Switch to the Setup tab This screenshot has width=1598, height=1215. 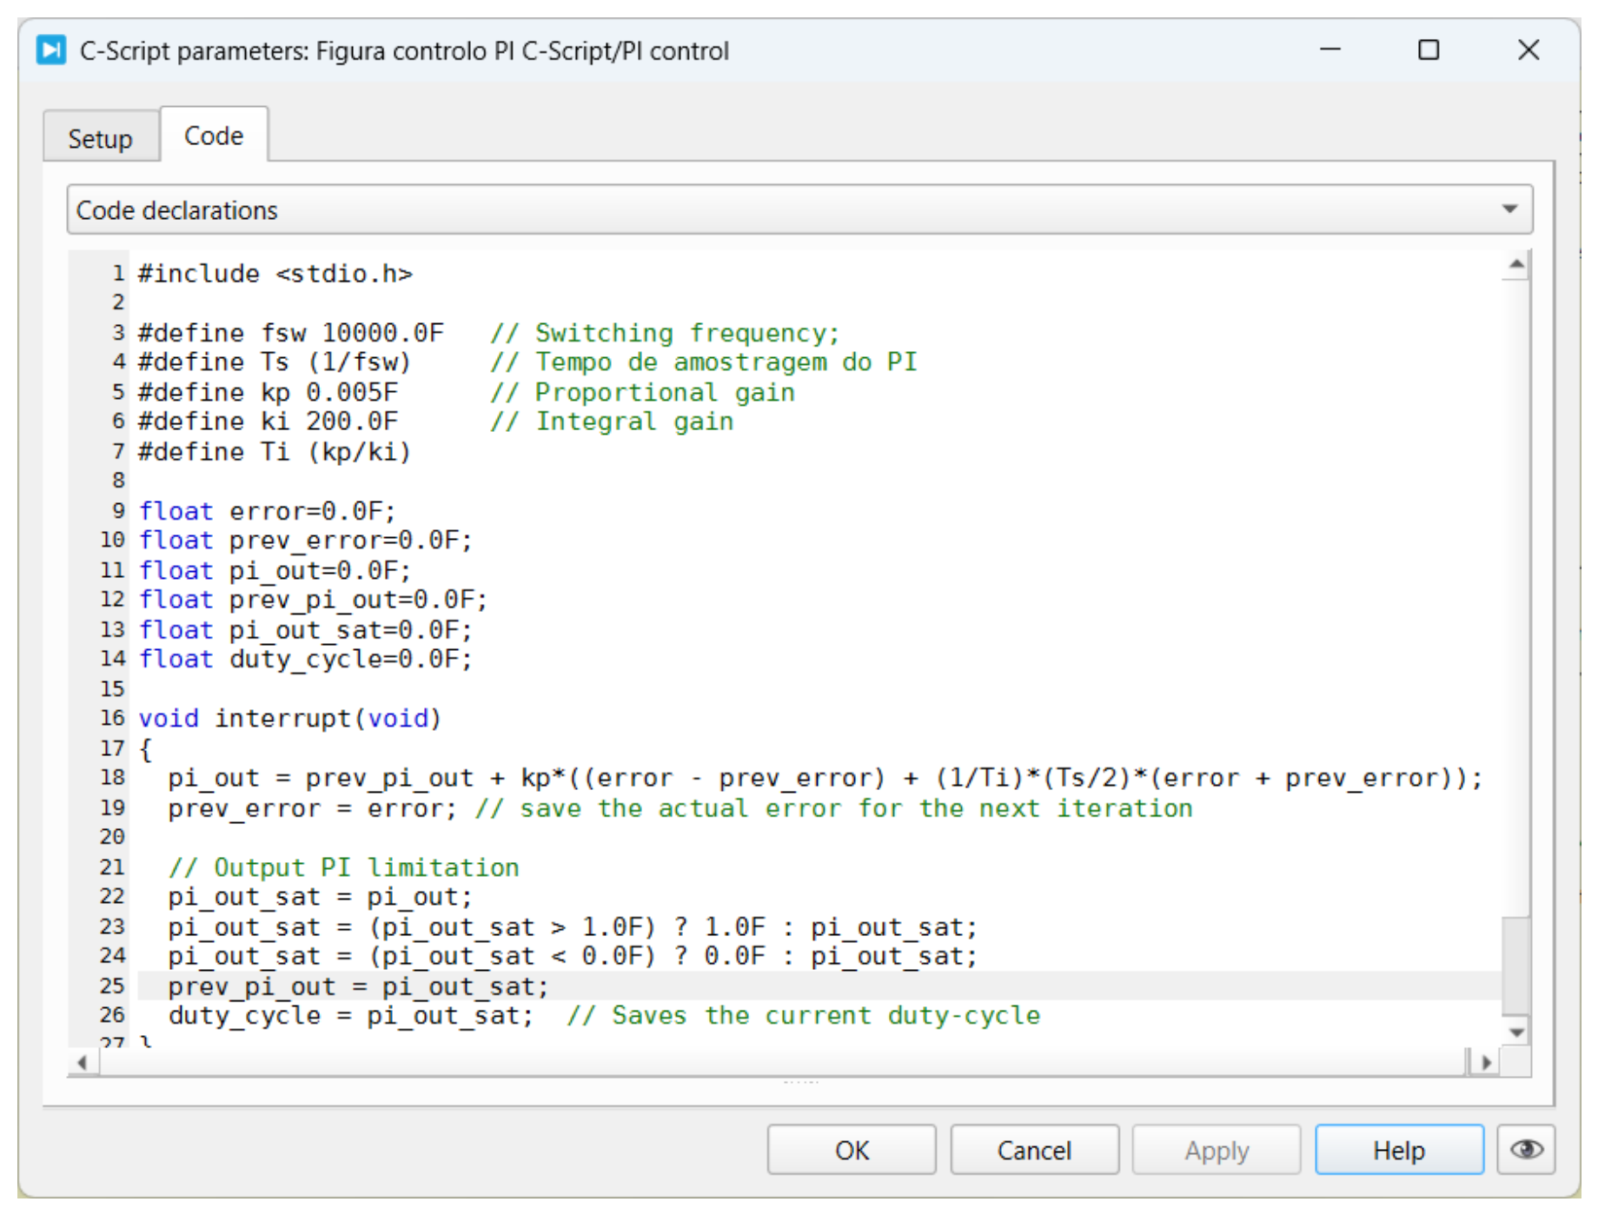(x=101, y=138)
